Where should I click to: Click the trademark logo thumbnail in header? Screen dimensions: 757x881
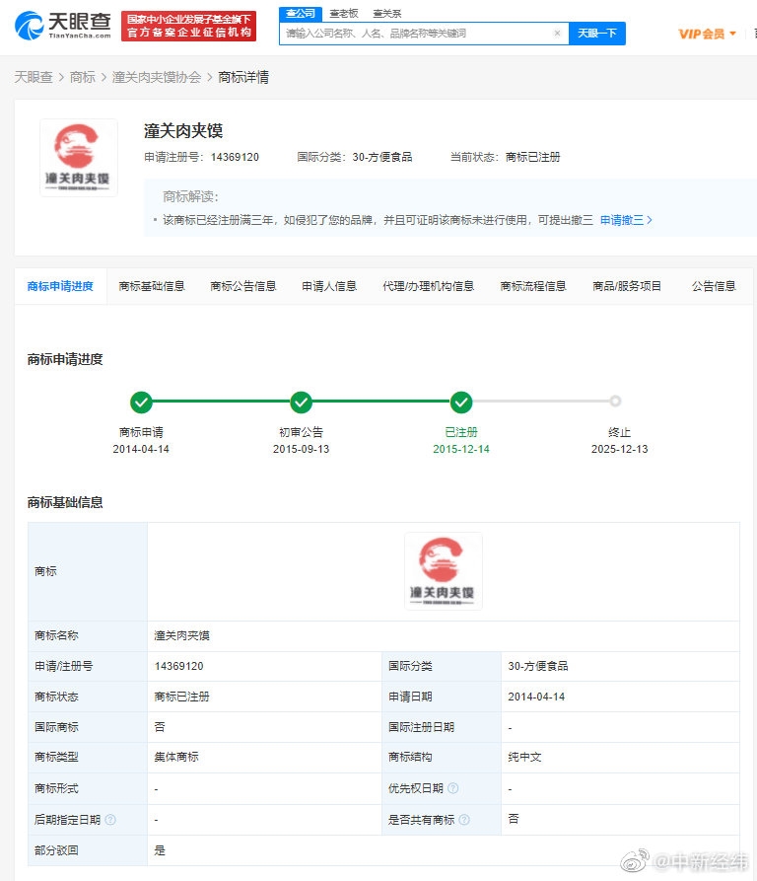pos(79,158)
